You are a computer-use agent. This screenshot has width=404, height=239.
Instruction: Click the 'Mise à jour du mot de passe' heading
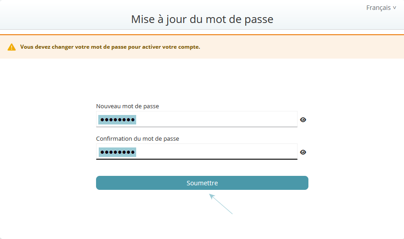point(202,19)
